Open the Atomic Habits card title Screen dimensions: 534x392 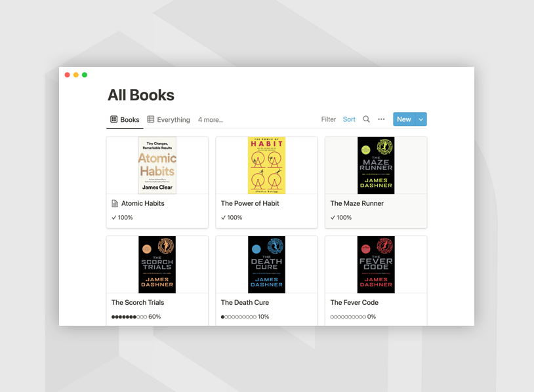point(143,203)
